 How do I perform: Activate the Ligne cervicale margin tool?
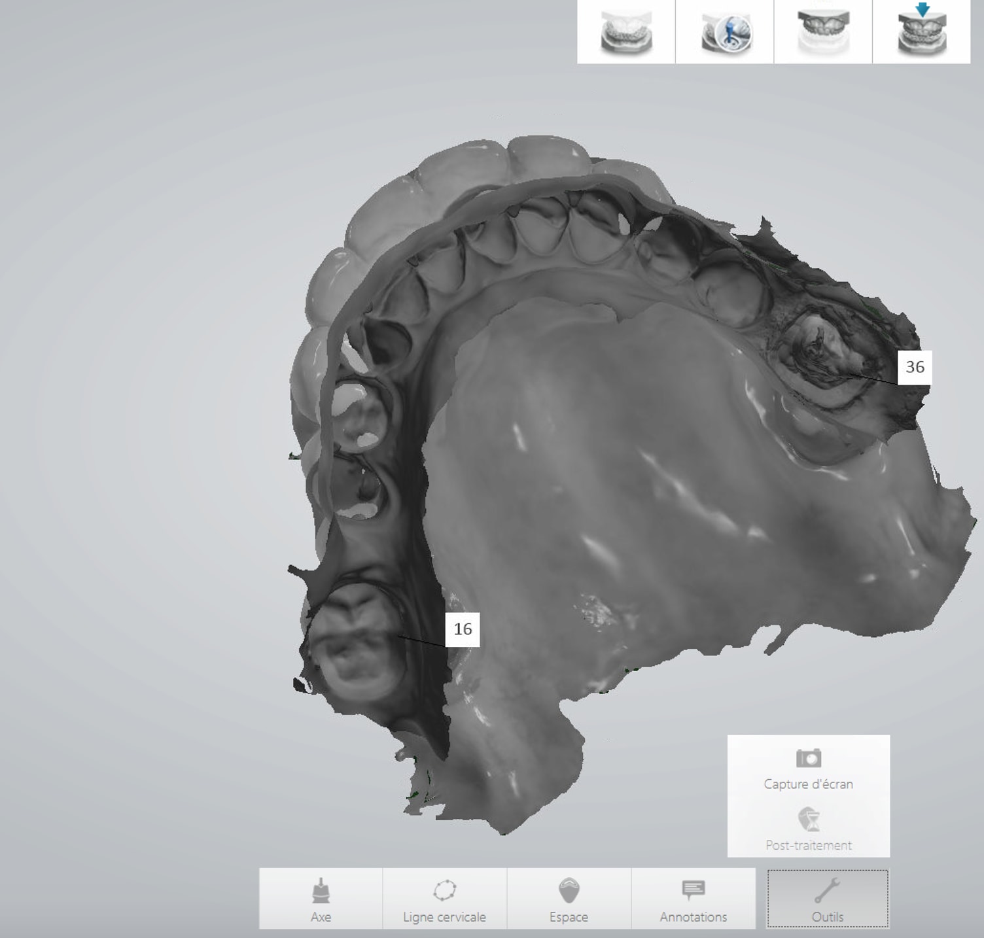click(444, 898)
